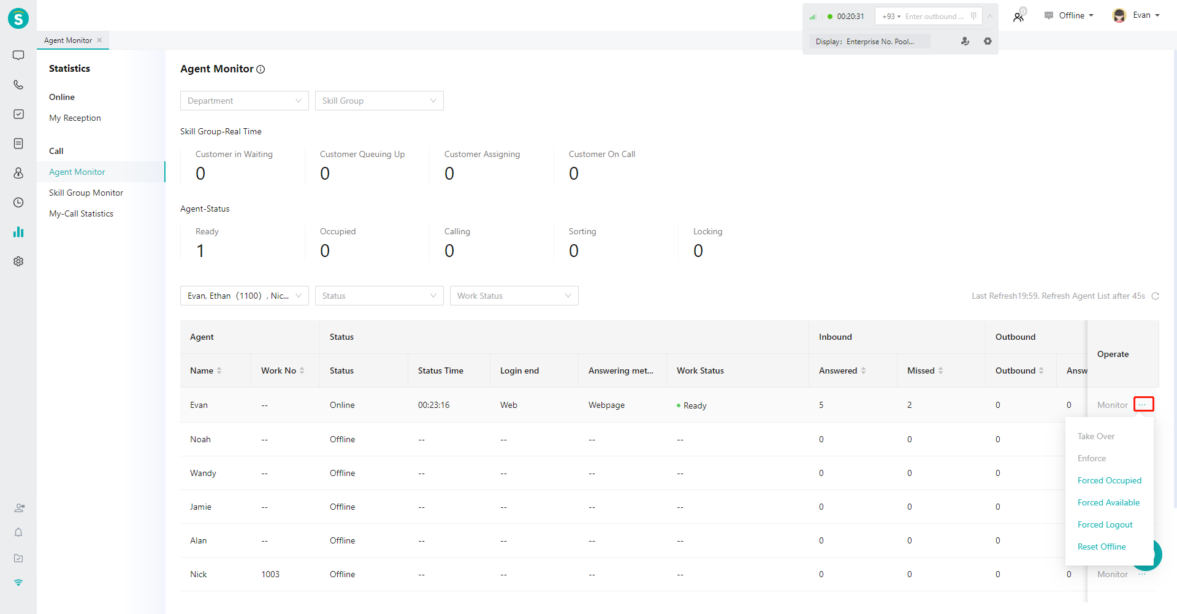Click the green S app logo
Screen dimensions: 1177x614
point(18,18)
